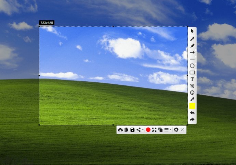Copy the capture to clipboard
Screen dimensions: 236x165
[127, 130]
